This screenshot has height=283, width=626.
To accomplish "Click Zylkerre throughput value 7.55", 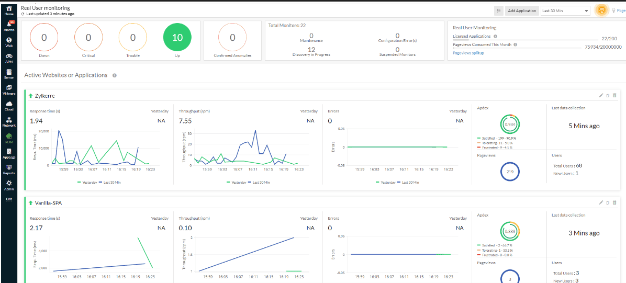I will (x=186, y=120).
